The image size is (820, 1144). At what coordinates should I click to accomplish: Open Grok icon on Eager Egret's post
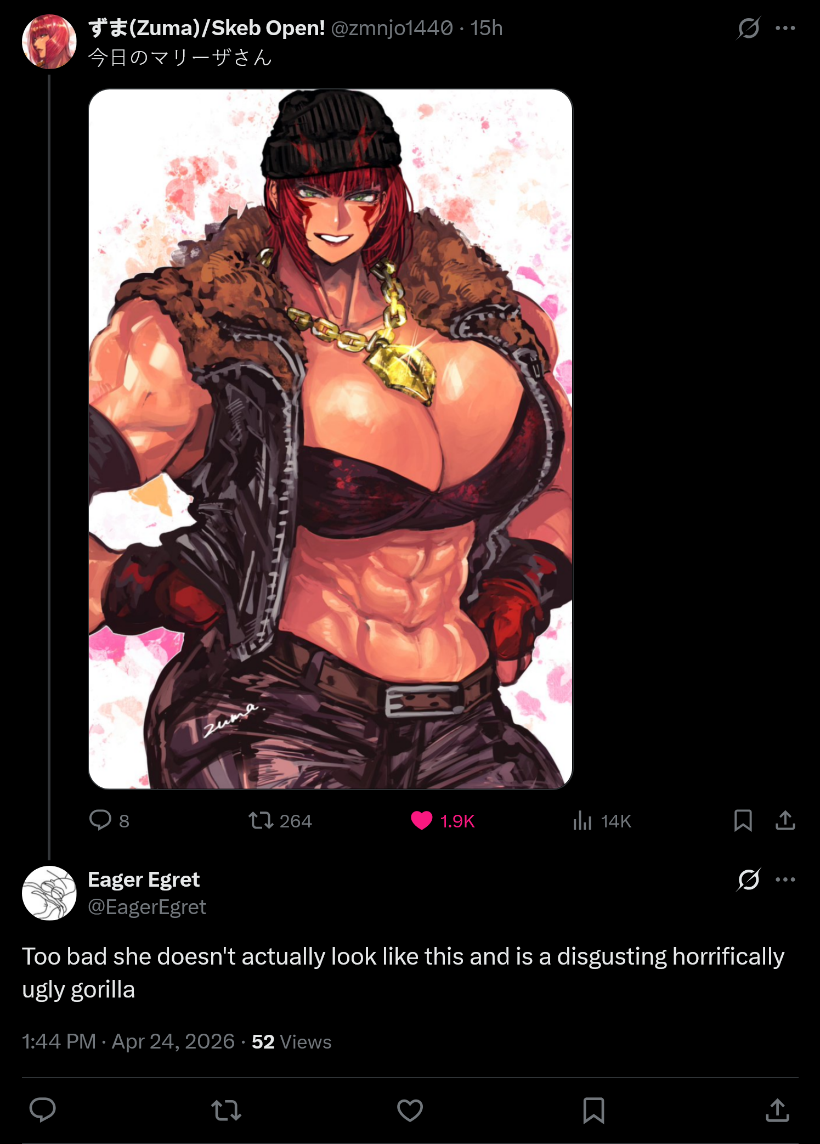click(x=748, y=880)
